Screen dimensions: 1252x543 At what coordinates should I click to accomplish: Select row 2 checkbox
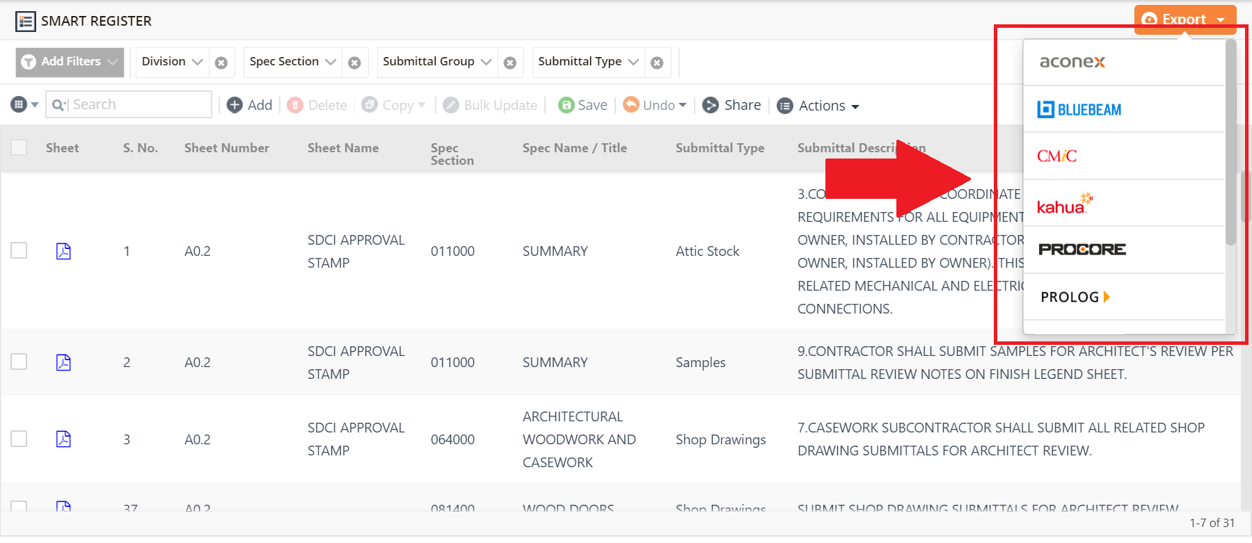(19, 362)
